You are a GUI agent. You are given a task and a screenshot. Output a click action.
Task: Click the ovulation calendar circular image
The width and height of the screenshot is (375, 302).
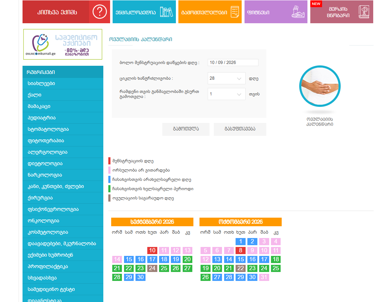320,86
